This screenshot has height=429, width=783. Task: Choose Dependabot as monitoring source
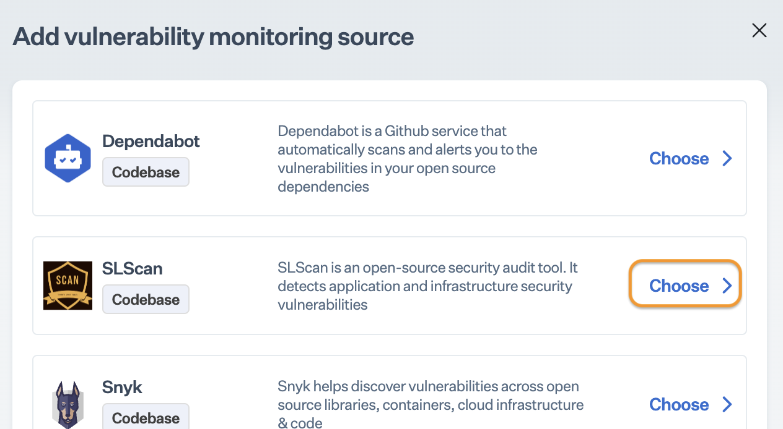coord(691,158)
